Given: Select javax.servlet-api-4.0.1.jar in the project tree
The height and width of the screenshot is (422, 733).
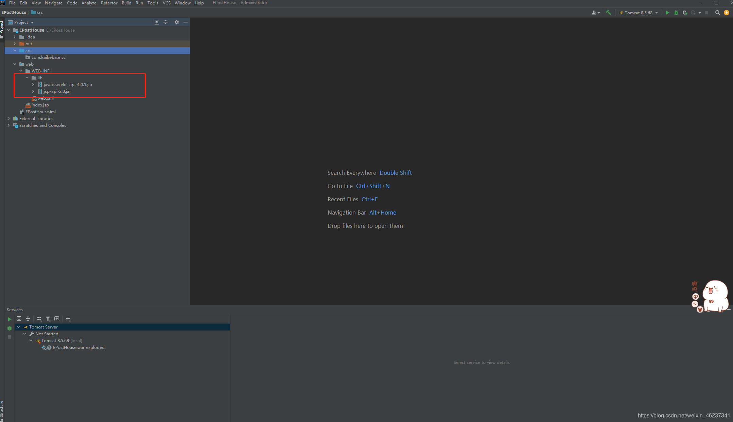Looking at the screenshot, I should click(68, 85).
